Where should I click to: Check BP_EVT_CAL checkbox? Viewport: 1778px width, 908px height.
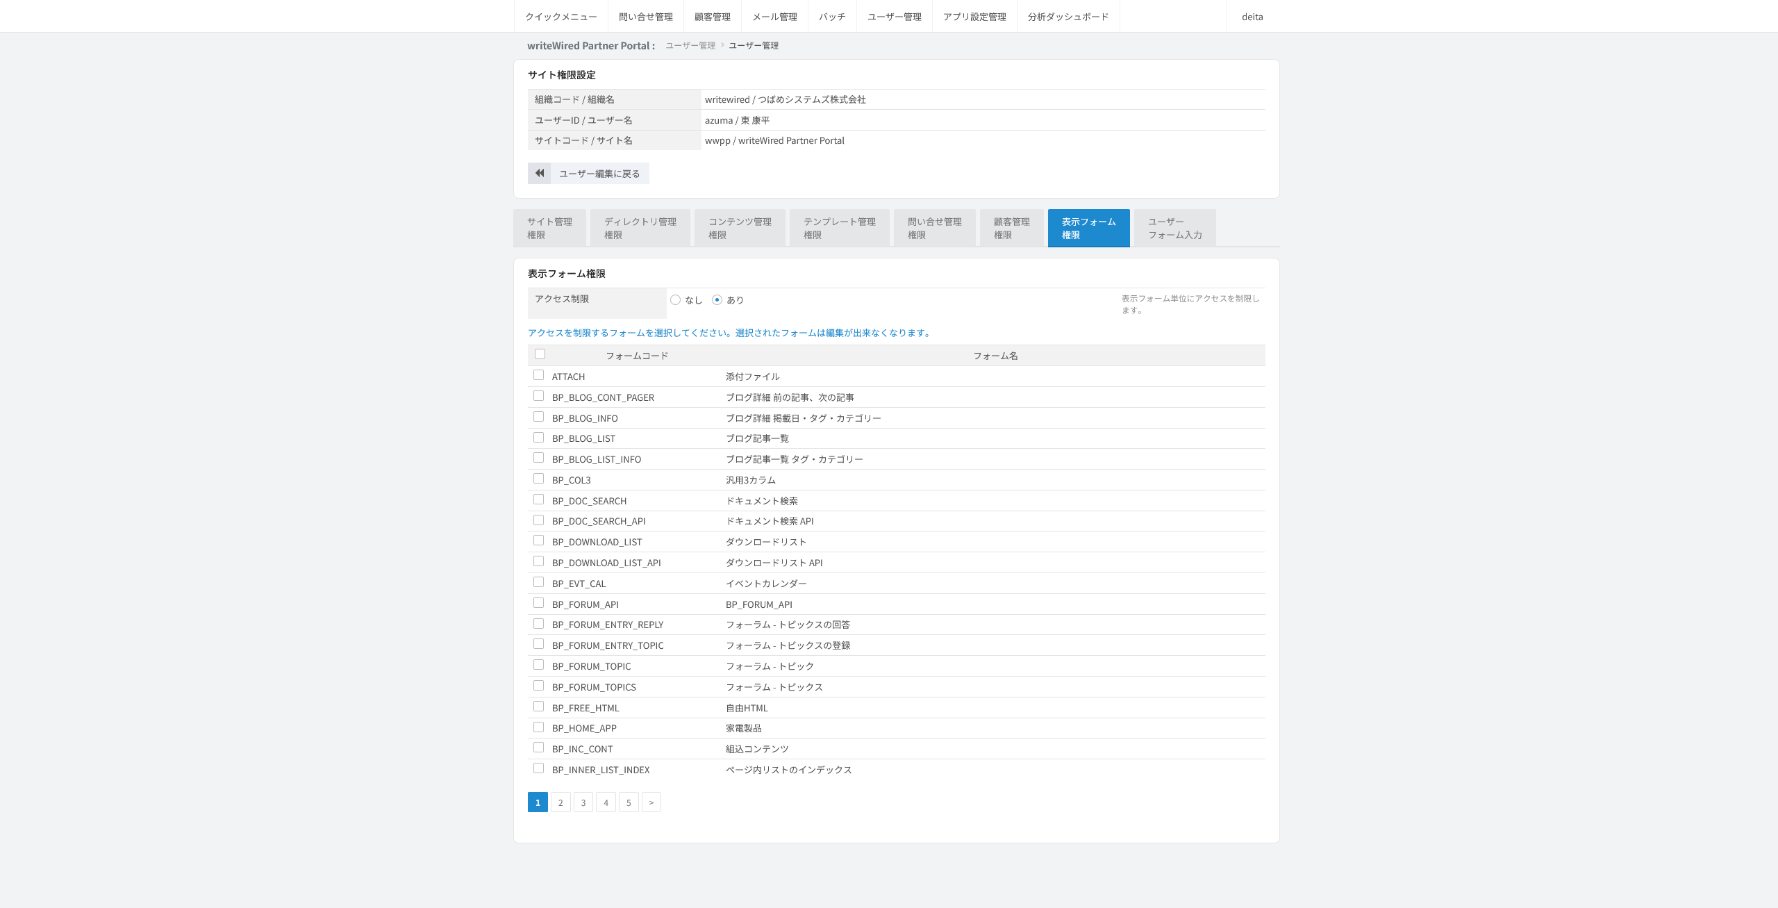pyautogui.click(x=538, y=582)
